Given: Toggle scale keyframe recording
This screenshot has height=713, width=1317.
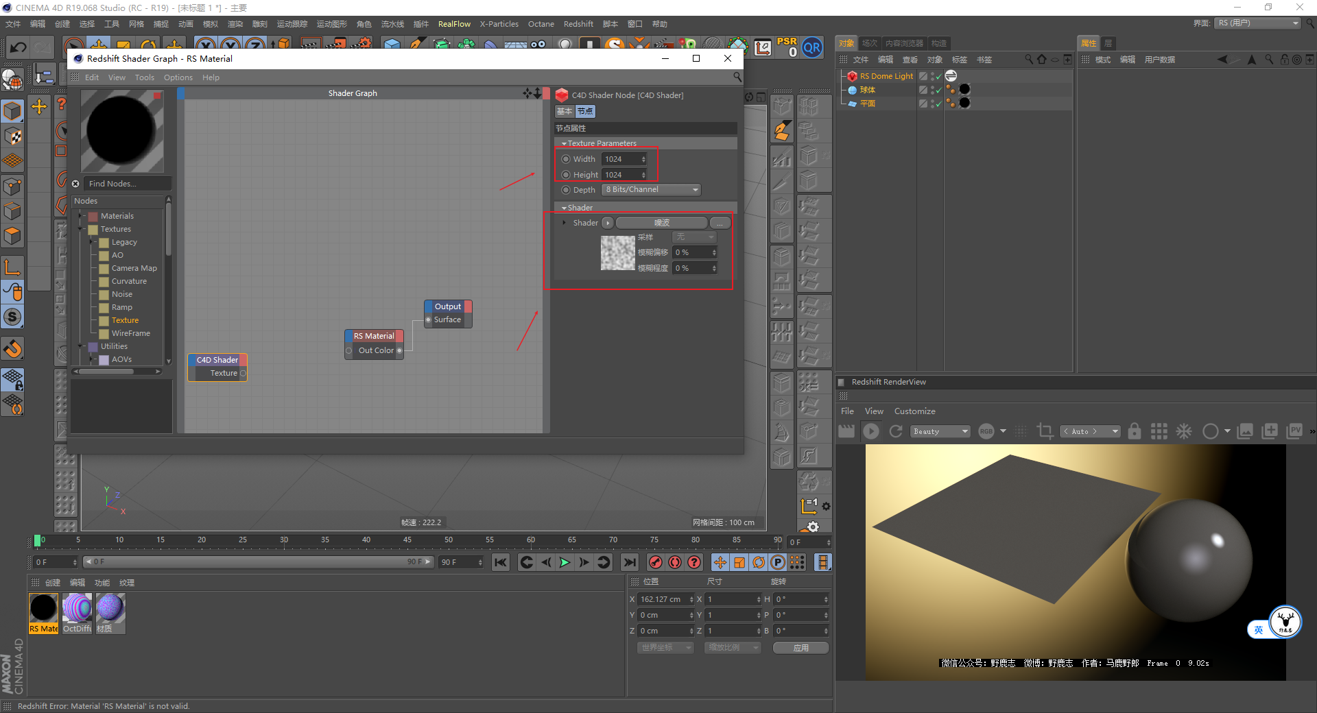Looking at the screenshot, I should (739, 562).
